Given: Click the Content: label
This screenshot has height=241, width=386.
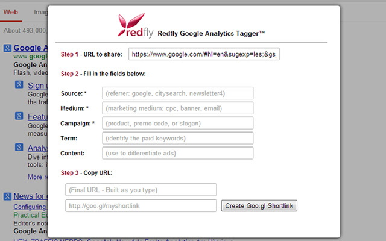Looking at the screenshot, I should tap(72, 154).
